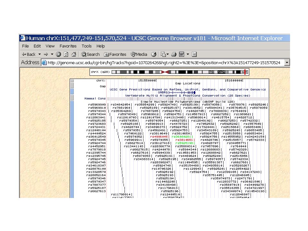The width and height of the screenshot is (308, 231).
Task: Click Vertebrate Multiz Alignment track title
Action: pyautogui.click(x=188, y=96)
